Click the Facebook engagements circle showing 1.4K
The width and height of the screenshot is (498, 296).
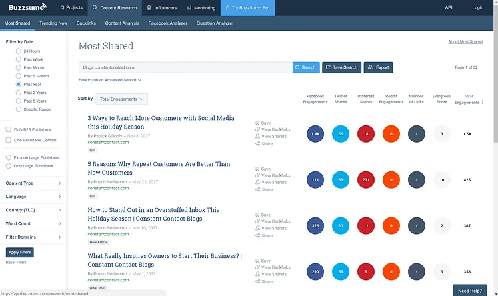point(315,134)
